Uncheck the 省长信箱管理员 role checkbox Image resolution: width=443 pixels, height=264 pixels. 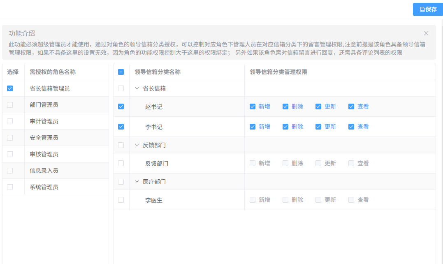(x=10, y=88)
